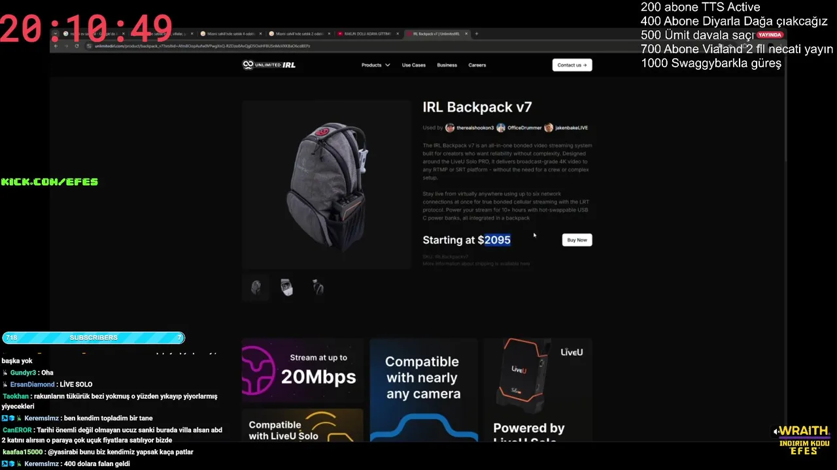Click the IRL Backpack v7 heading
This screenshot has width=837, height=470.
tap(477, 107)
